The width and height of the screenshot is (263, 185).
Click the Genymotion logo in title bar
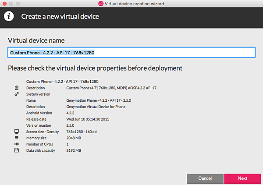tap(100, 3)
